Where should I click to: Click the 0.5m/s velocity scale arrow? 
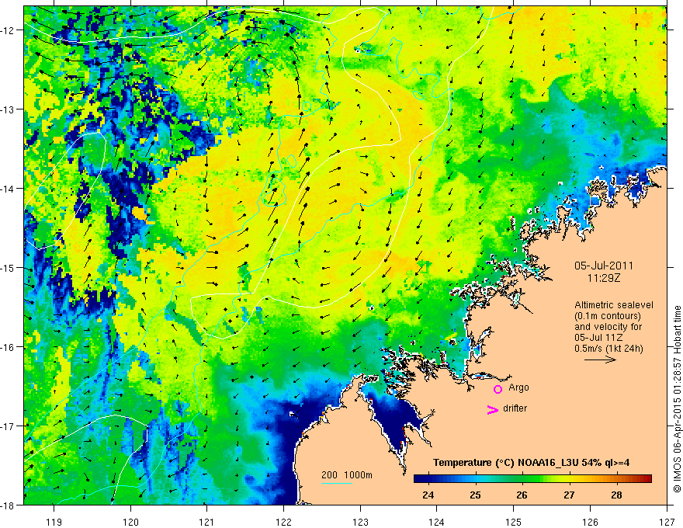pyautogui.click(x=600, y=360)
